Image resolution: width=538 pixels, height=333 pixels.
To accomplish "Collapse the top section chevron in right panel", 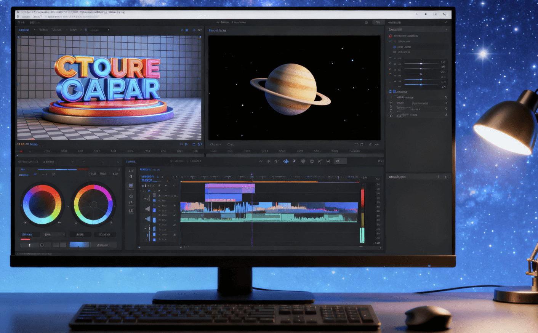I will [446, 29].
